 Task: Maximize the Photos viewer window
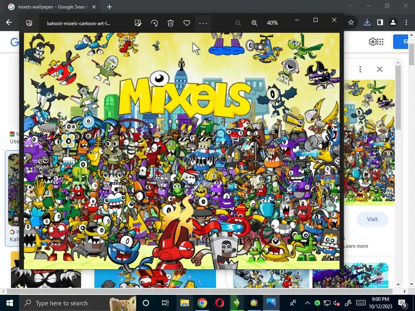[315, 20]
